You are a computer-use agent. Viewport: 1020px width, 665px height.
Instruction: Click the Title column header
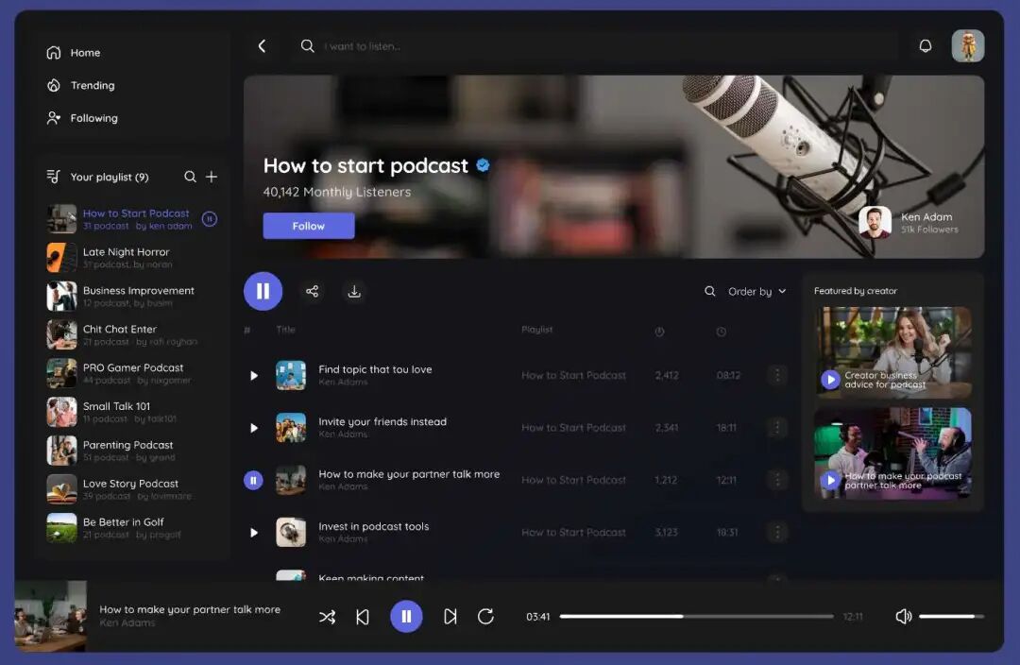point(285,330)
